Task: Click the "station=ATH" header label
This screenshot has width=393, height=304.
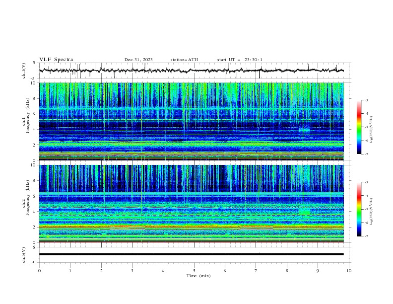Action: coord(184,60)
